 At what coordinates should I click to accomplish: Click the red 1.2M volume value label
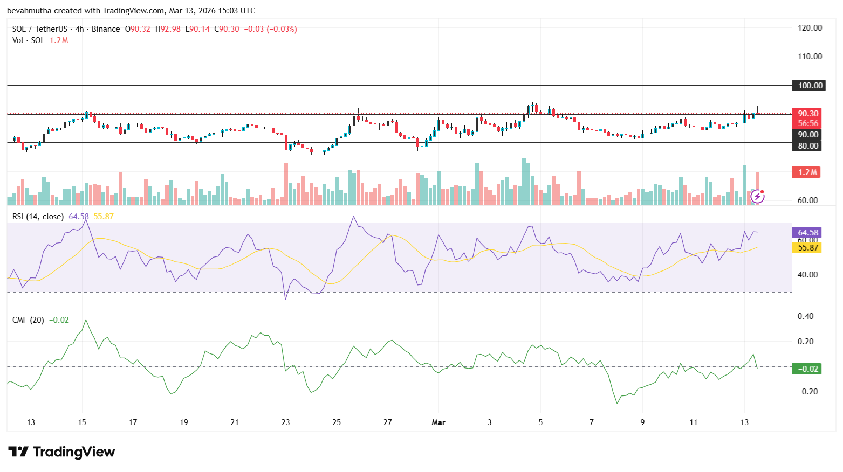tap(806, 172)
